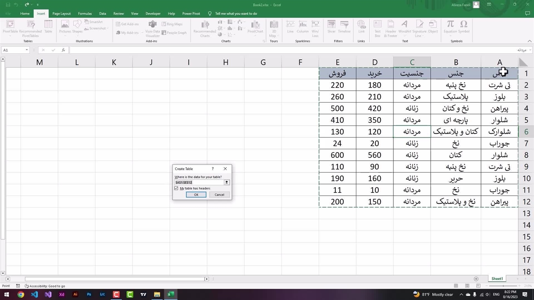Open the Charts group dialog launcher
The width and height of the screenshot is (534, 300).
point(264,41)
